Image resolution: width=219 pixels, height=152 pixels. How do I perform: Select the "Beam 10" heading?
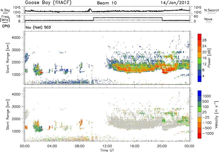click(107, 3)
